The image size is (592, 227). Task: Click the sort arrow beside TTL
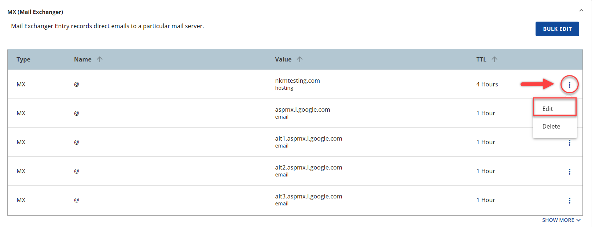click(494, 59)
